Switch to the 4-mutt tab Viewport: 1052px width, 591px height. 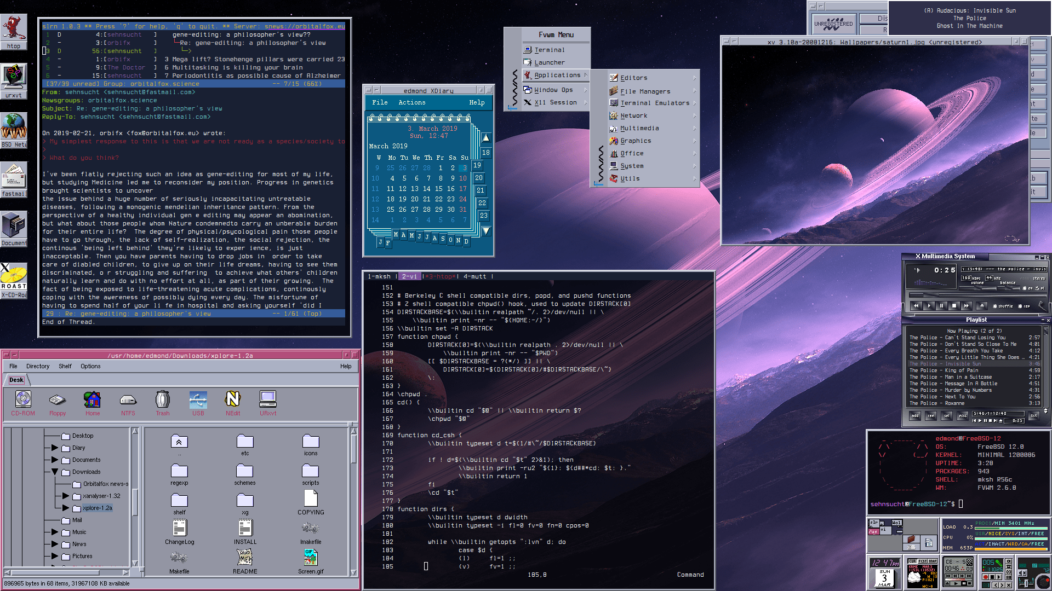(474, 276)
